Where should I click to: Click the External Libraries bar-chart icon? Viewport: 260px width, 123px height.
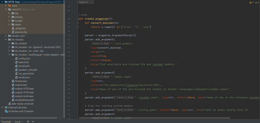6,108
